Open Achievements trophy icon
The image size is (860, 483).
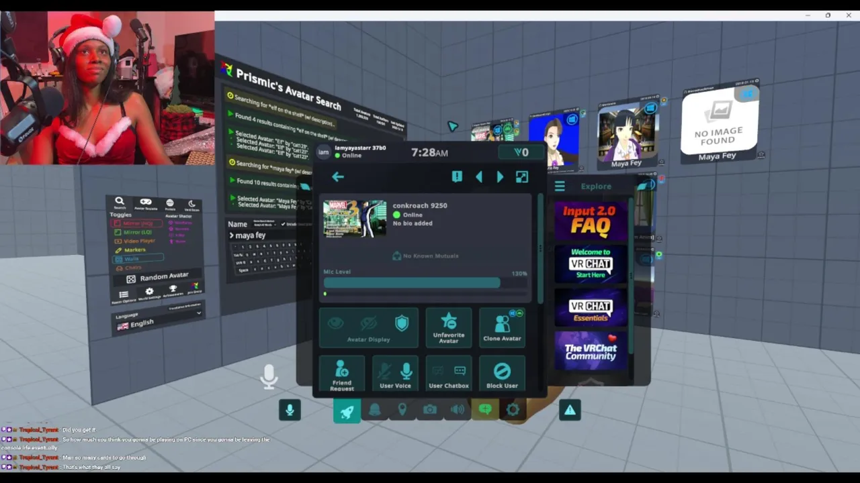[173, 290]
